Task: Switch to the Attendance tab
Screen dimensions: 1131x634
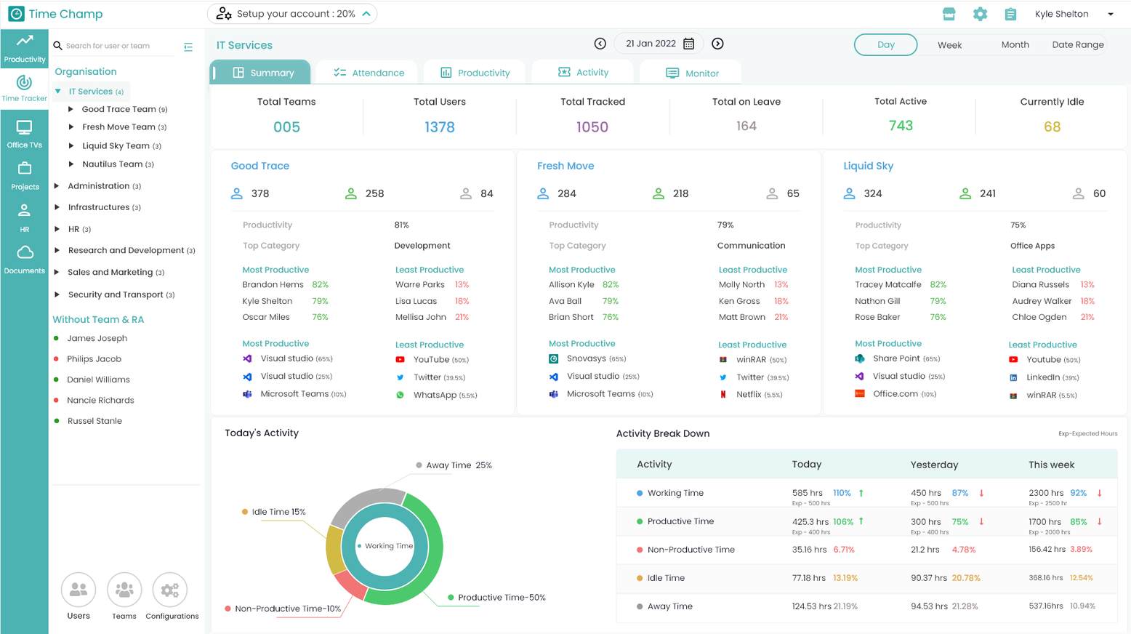Action: [369, 73]
